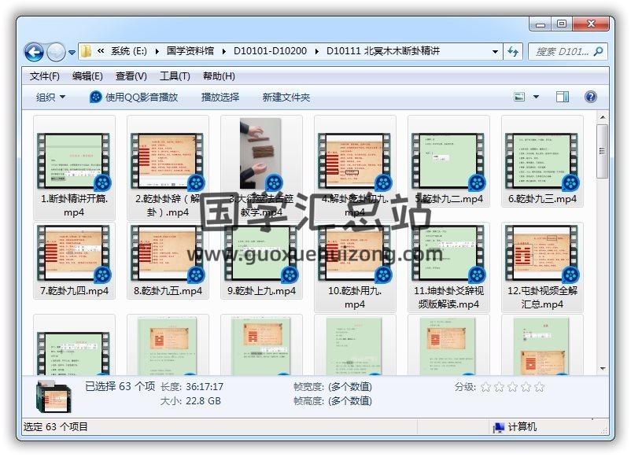Select video 11.坤卦卦爻辞视频版解读.mp4

[448, 267]
